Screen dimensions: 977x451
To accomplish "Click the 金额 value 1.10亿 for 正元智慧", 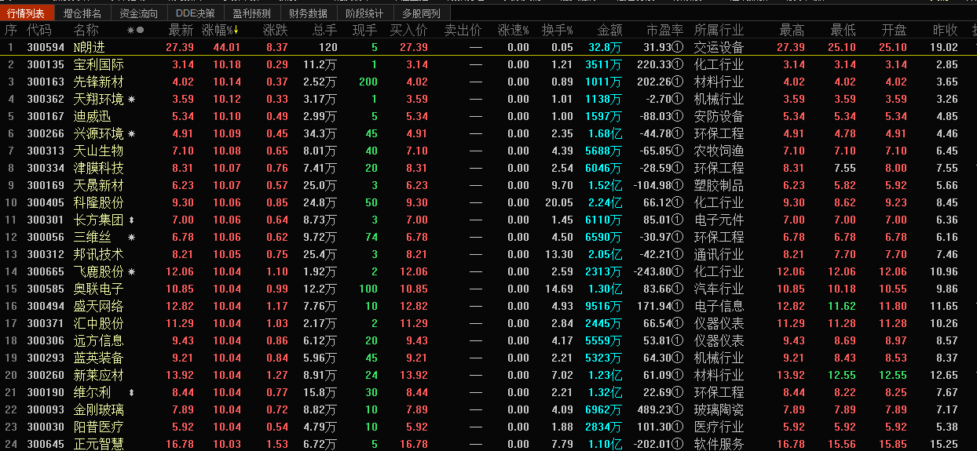I will click(x=605, y=445).
